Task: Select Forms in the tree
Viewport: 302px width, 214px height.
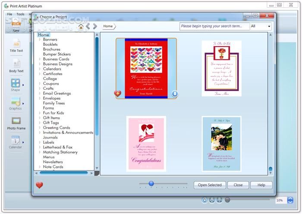Action: coord(48,108)
